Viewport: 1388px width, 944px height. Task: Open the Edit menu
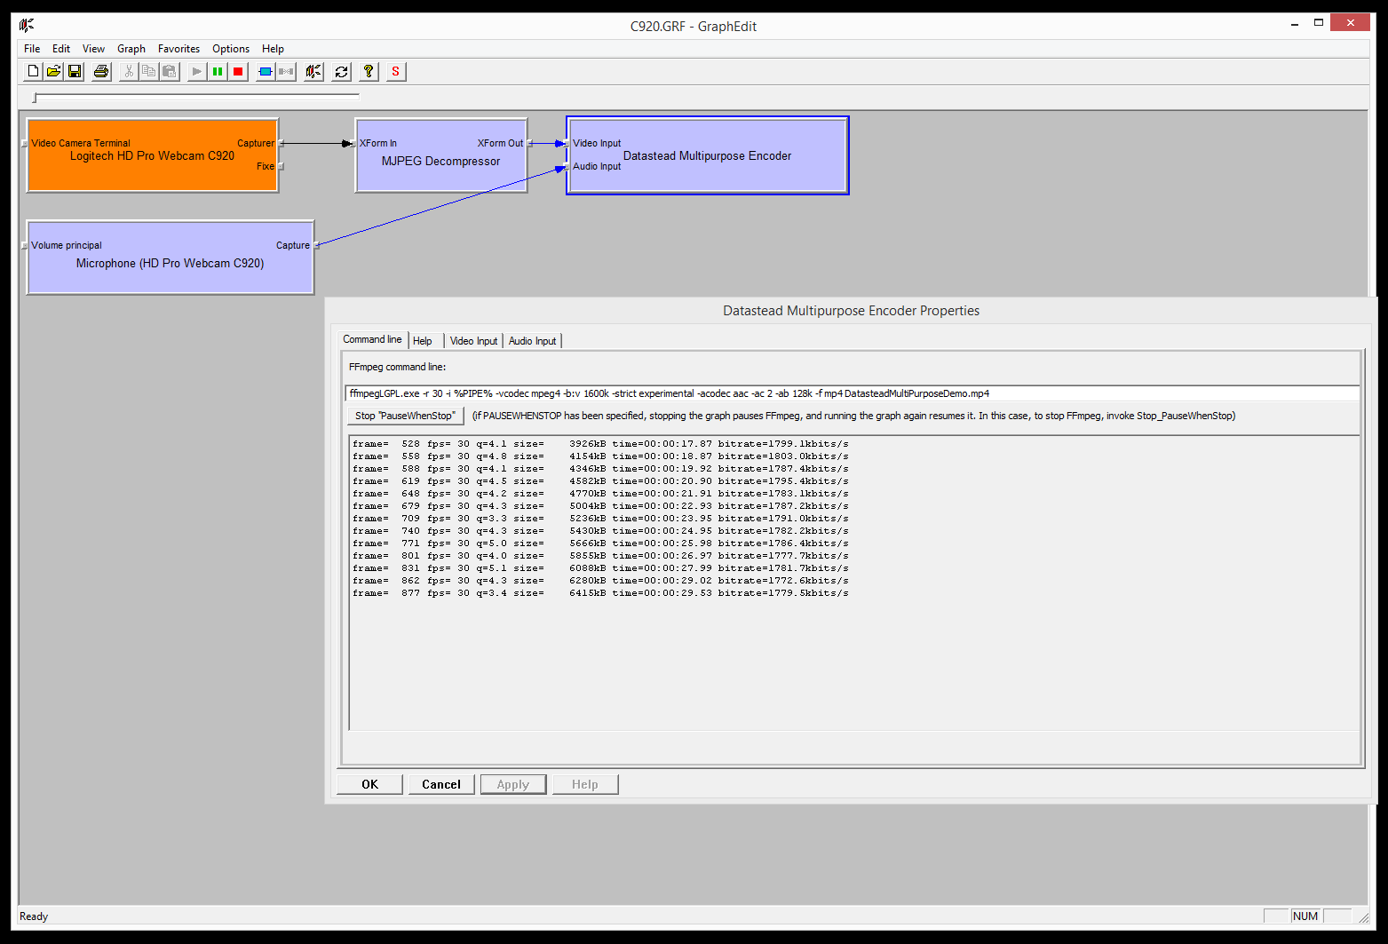click(x=61, y=49)
